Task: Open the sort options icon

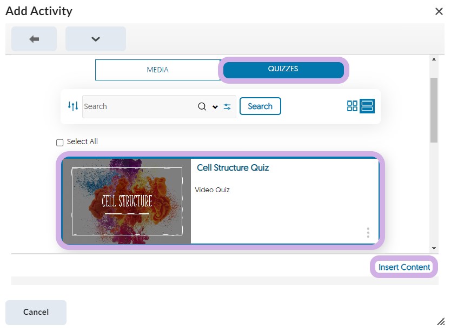Action: pos(73,106)
